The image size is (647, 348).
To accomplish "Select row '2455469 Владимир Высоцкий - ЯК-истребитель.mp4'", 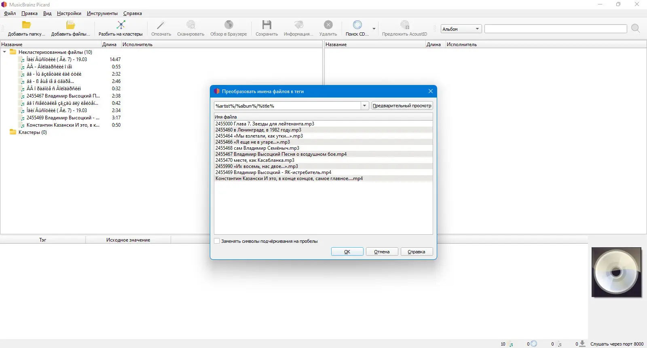I will coord(323,172).
